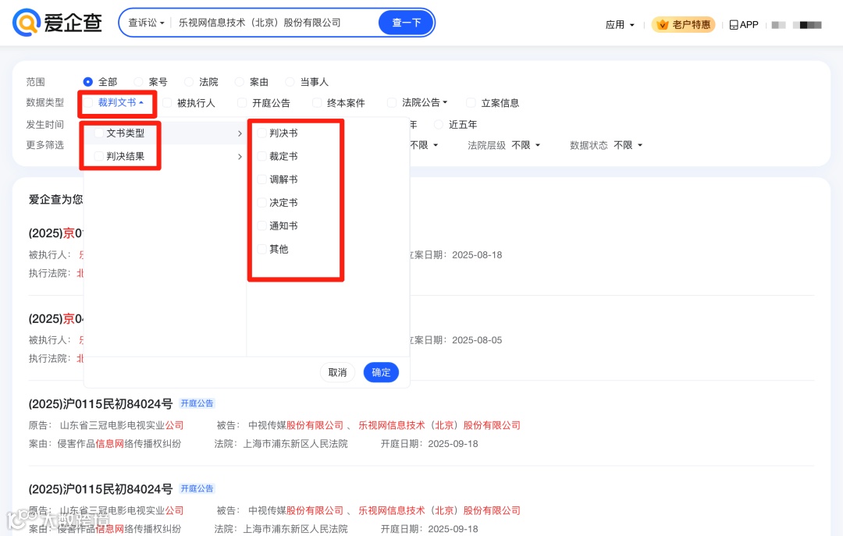Tick the 法院公告 checkbox
Image resolution: width=843 pixels, height=536 pixels.
click(392, 103)
